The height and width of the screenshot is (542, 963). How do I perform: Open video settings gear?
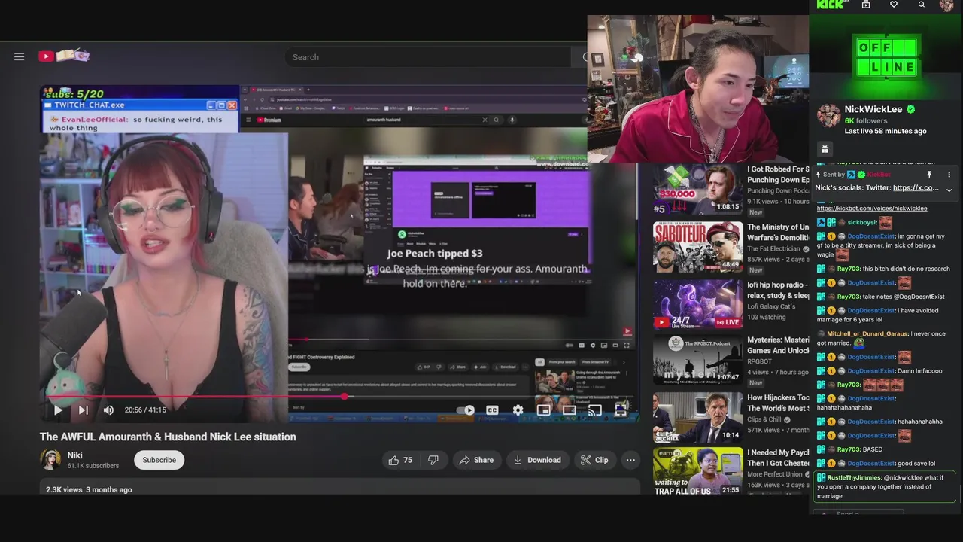pyautogui.click(x=518, y=410)
